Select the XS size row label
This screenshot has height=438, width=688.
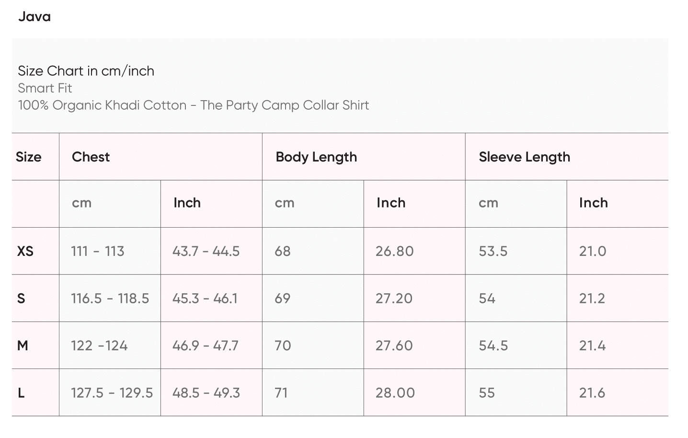pyautogui.click(x=25, y=251)
